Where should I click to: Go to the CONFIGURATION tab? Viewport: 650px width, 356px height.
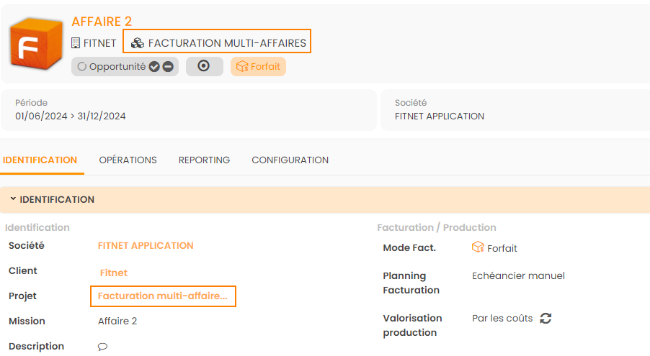290,160
